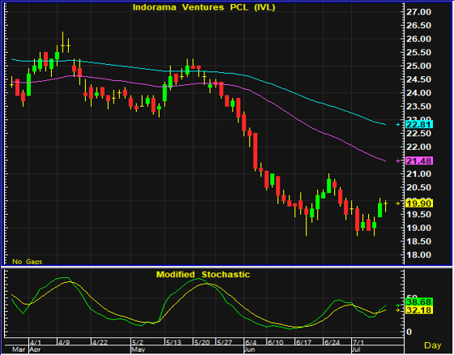The height and width of the screenshot is (355, 454).
Task: Click the green 38.68 stochastic value label
Action: click(x=419, y=302)
